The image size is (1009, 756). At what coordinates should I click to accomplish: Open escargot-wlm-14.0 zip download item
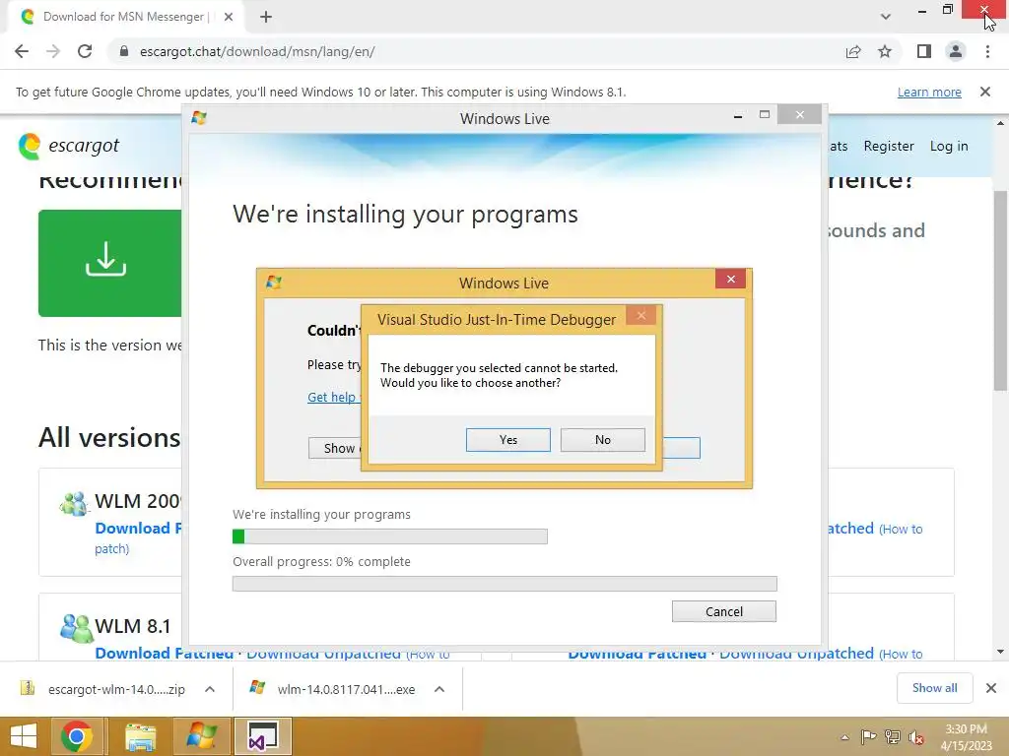pyautogui.click(x=106, y=689)
